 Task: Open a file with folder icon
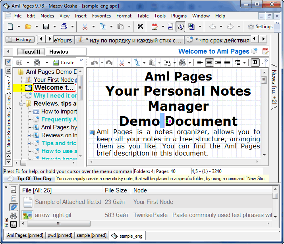click(28, 27)
